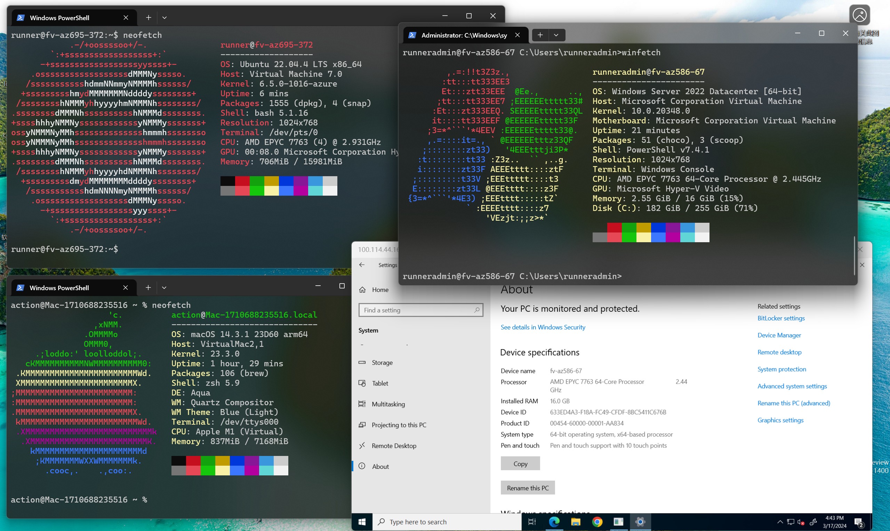Open Remote desktop related link
This screenshot has height=531, width=890.
pos(779,352)
